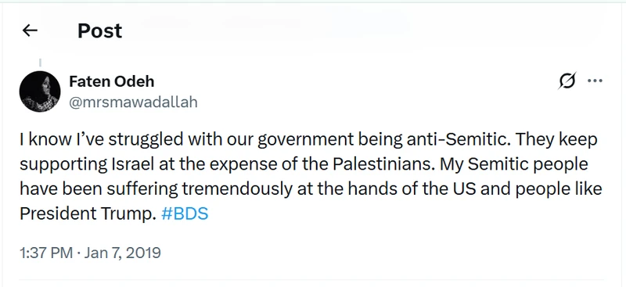Viewport: 626px width, 287px height.
Task: Open the #BDS hashtag
Action: [185, 214]
